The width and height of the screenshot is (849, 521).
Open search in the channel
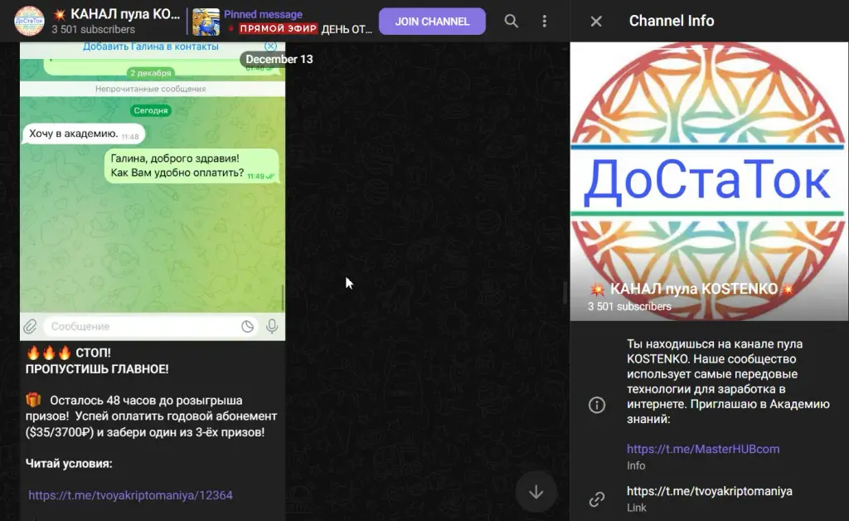click(x=511, y=21)
